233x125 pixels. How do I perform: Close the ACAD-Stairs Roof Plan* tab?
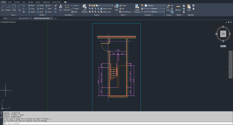(51, 18)
